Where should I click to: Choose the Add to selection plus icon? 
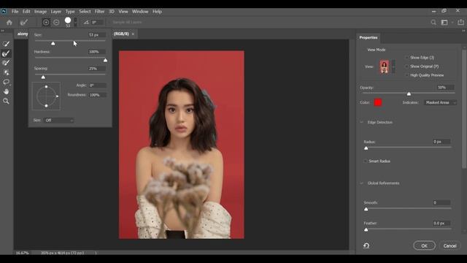coord(46,23)
